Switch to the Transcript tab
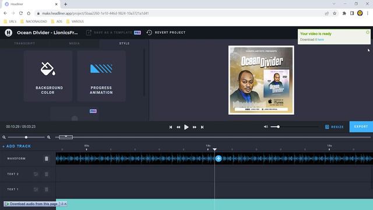This screenshot has height=210, width=373. pos(24,43)
